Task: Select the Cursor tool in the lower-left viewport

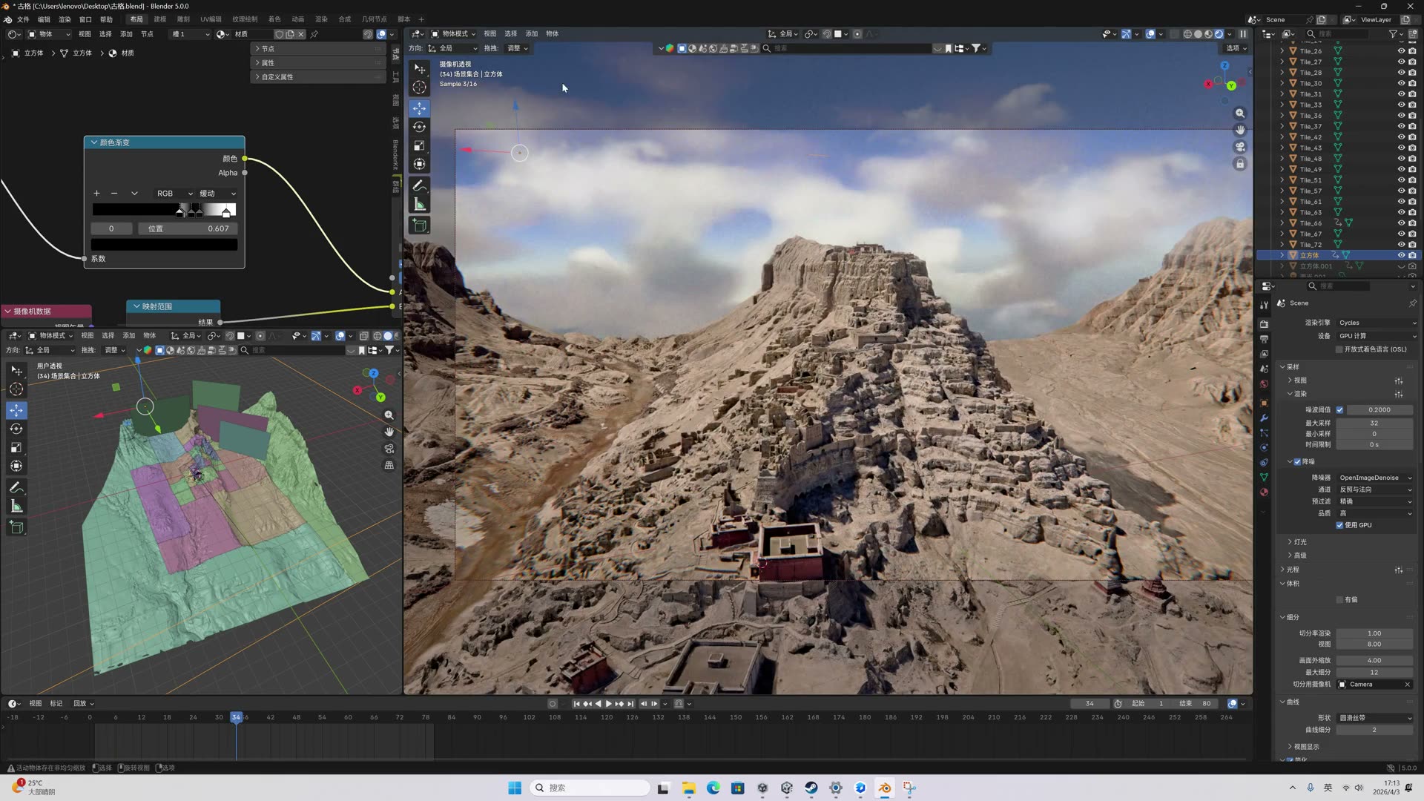Action: [x=16, y=389]
